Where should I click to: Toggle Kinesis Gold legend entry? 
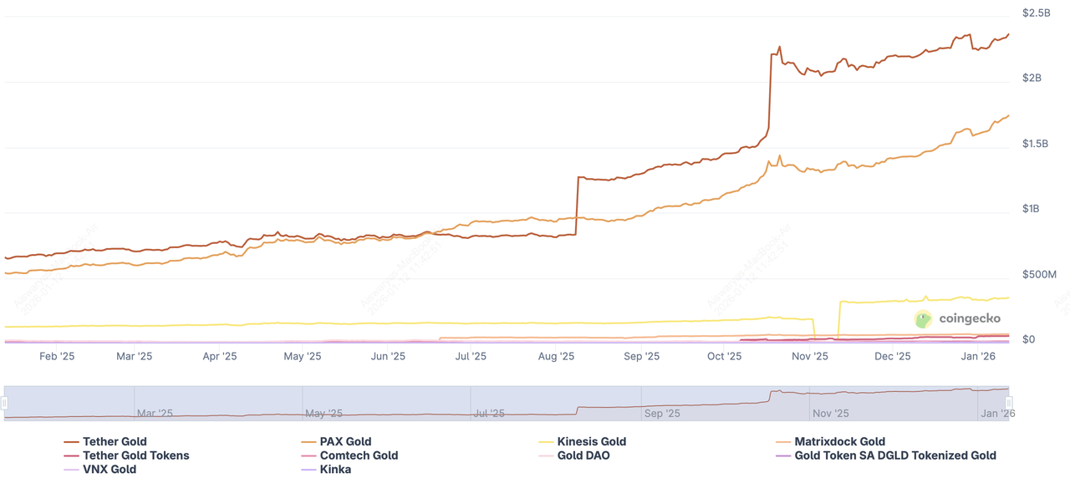[x=591, y=442]
